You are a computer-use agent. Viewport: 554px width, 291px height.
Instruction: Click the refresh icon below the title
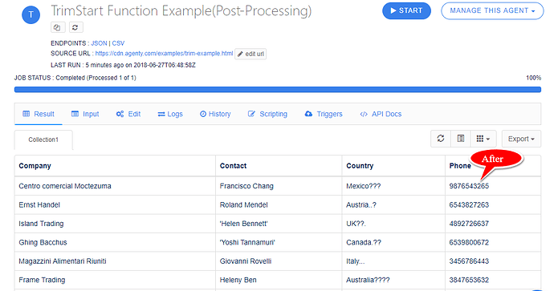(75, 27)
